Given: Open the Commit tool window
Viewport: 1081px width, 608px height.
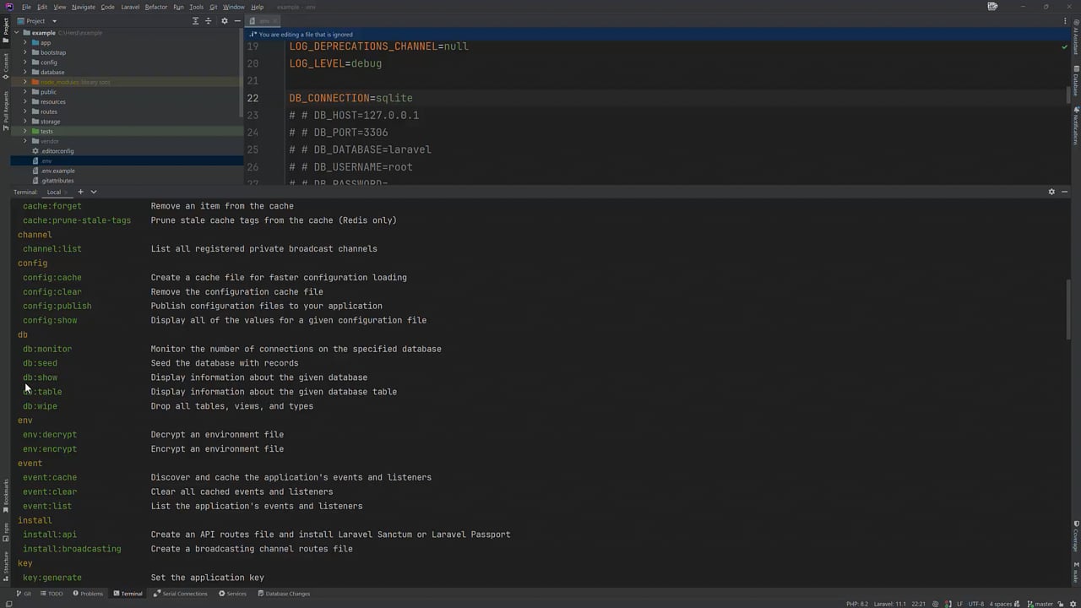Looking at the screenshot, I should tap(5, 64).
